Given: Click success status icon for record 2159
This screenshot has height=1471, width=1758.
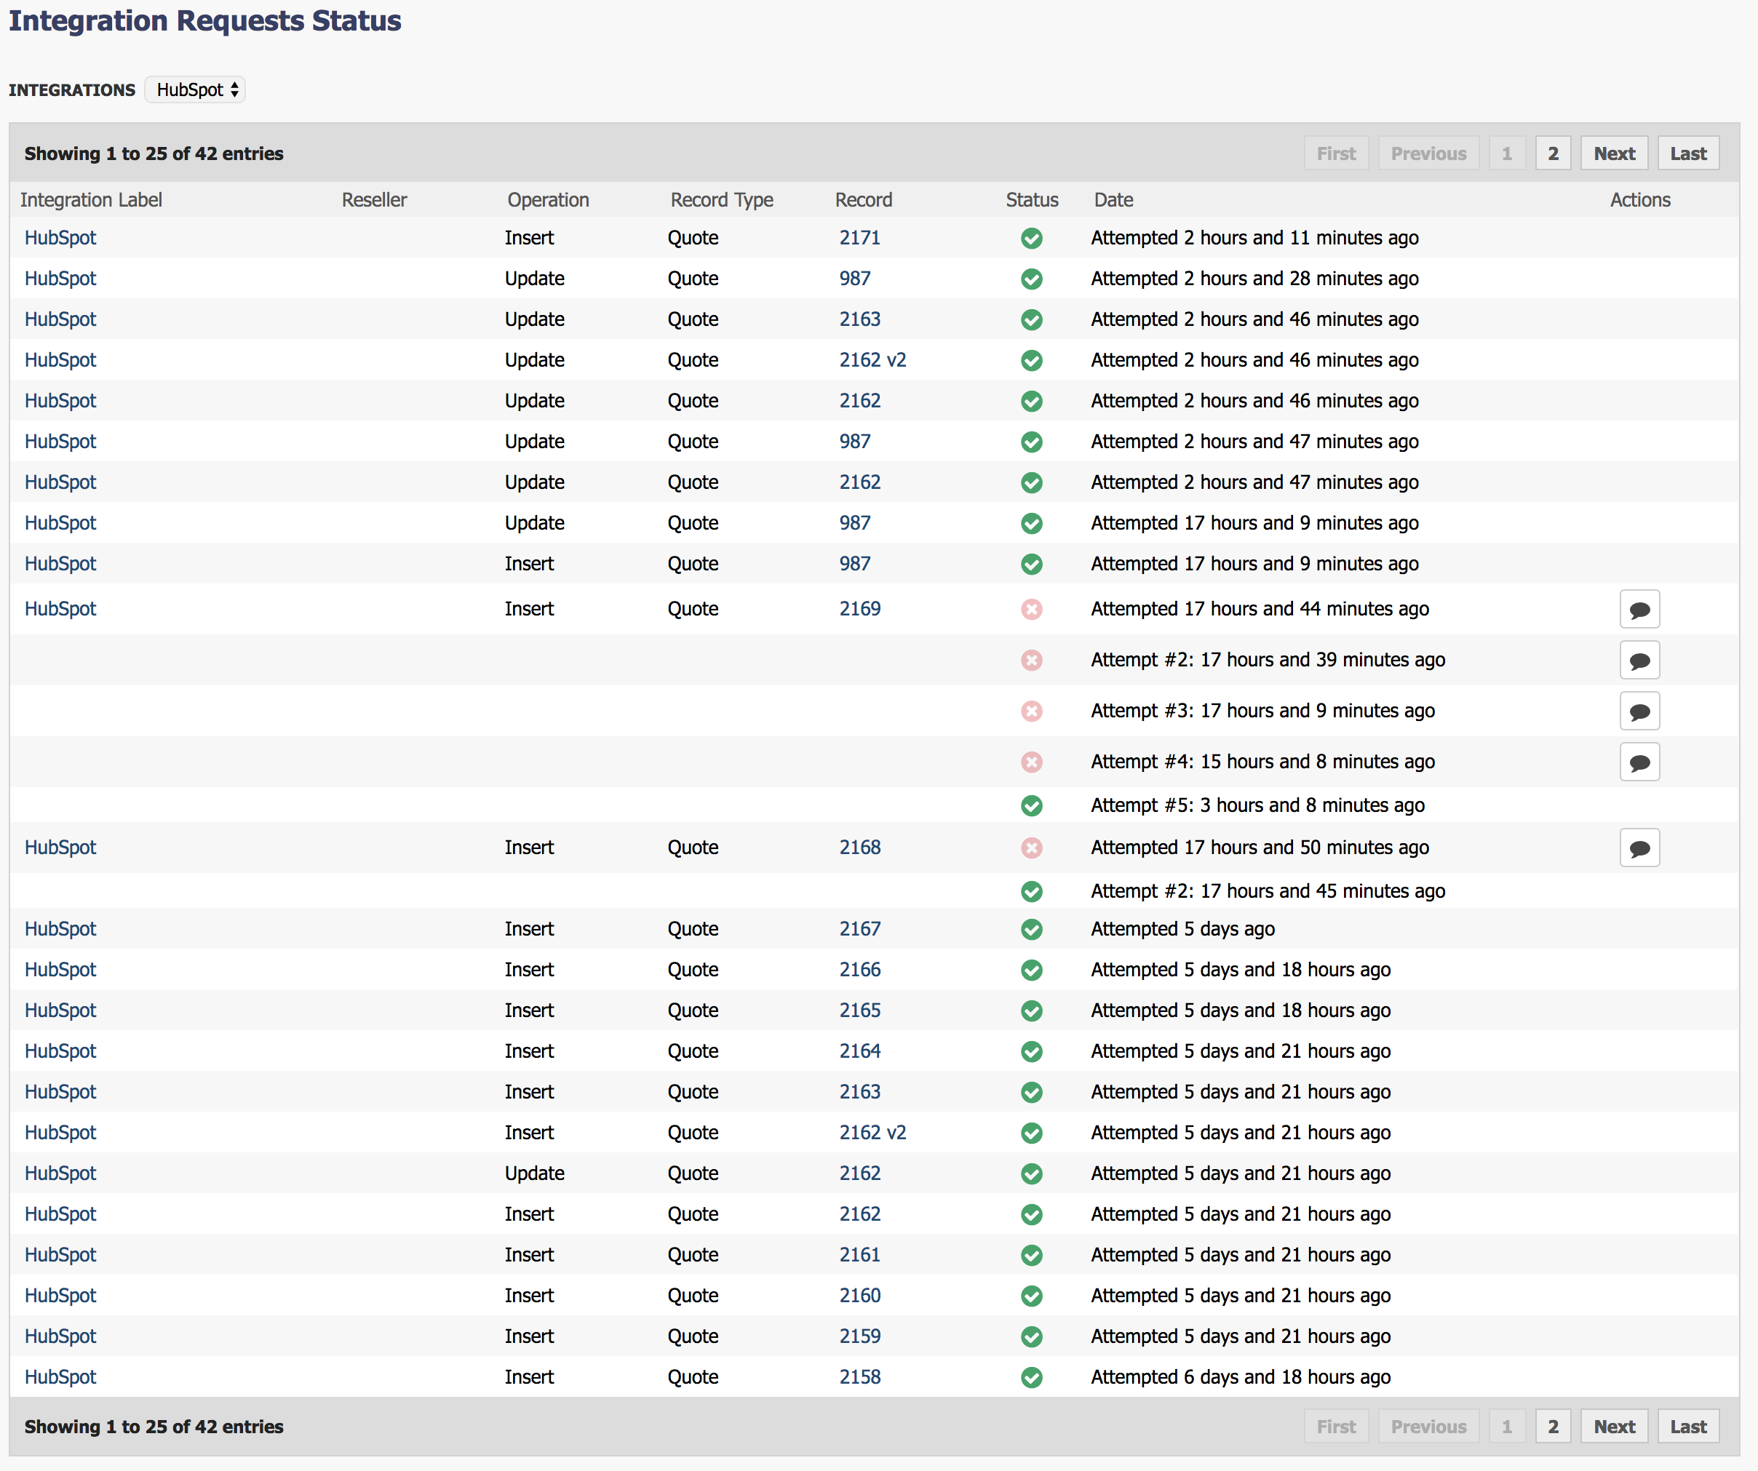Looking at the screenshot, I should pos(1031,1337).
